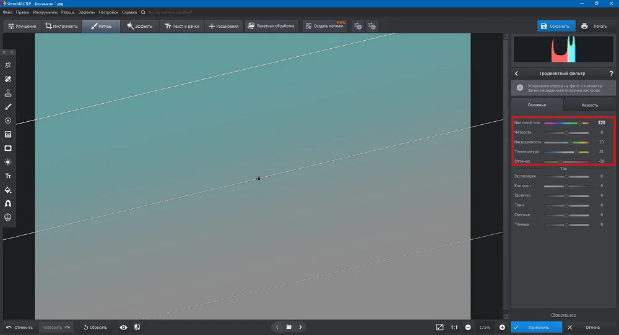Image resolution: width=619 pixels, height=335 pixels.
Task: Click the Контраст slider
Action: 566,186
